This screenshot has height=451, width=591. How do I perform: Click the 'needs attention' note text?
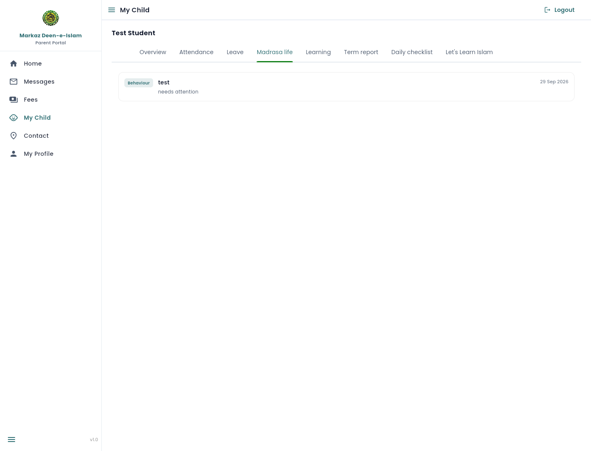tap(178, 92)
